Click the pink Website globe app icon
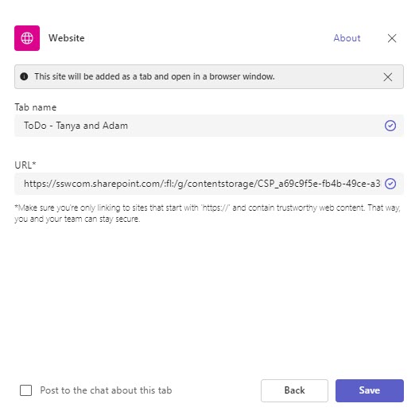Image resolution: width=419 pixels, height=419 pixels. (x=27, y=38)
